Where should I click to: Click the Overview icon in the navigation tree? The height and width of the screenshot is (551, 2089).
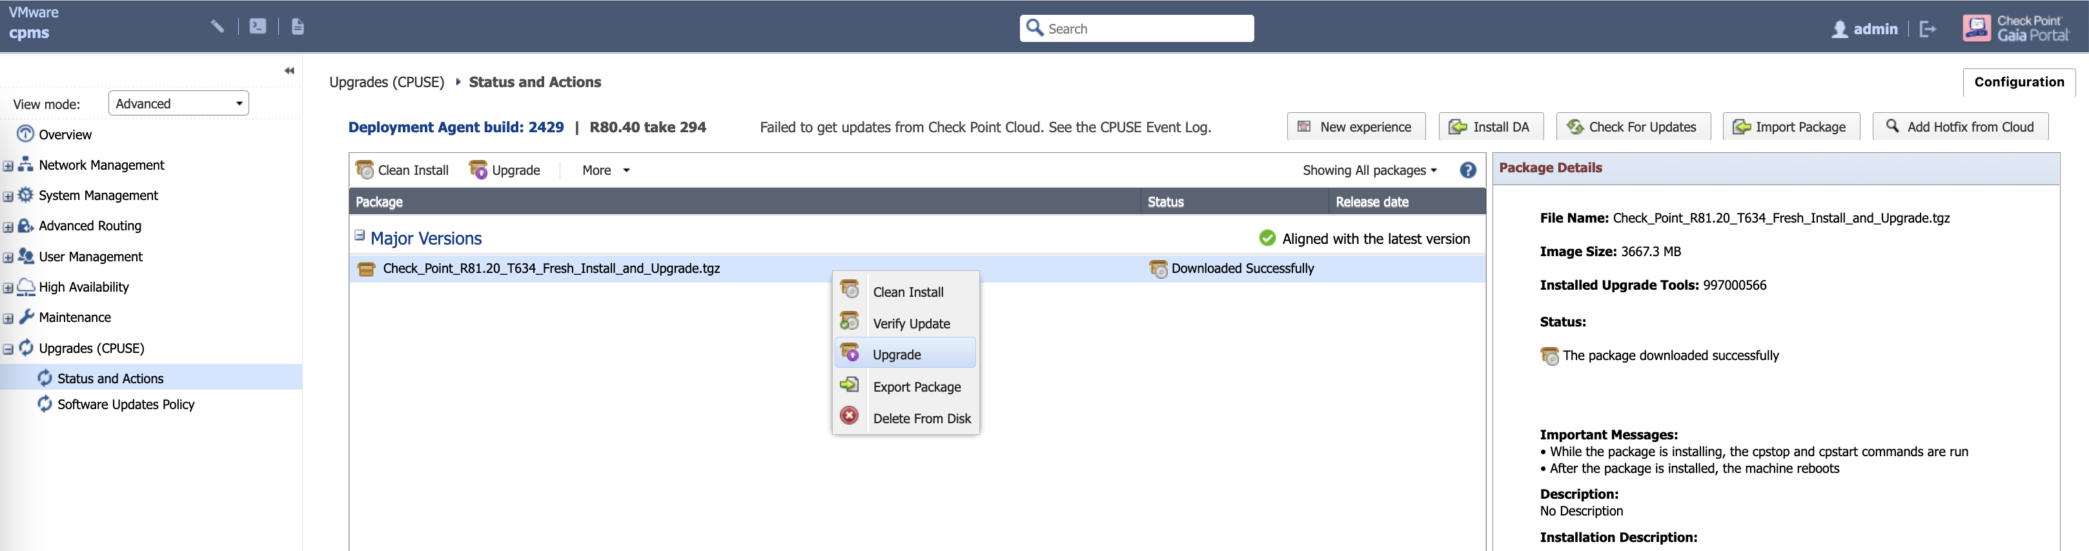click(x=26, y=134)
